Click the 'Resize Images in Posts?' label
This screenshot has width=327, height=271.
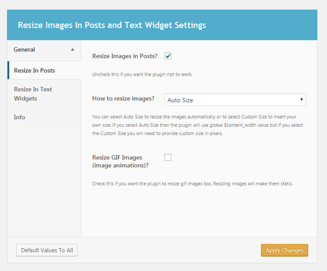tap(125, 56)
